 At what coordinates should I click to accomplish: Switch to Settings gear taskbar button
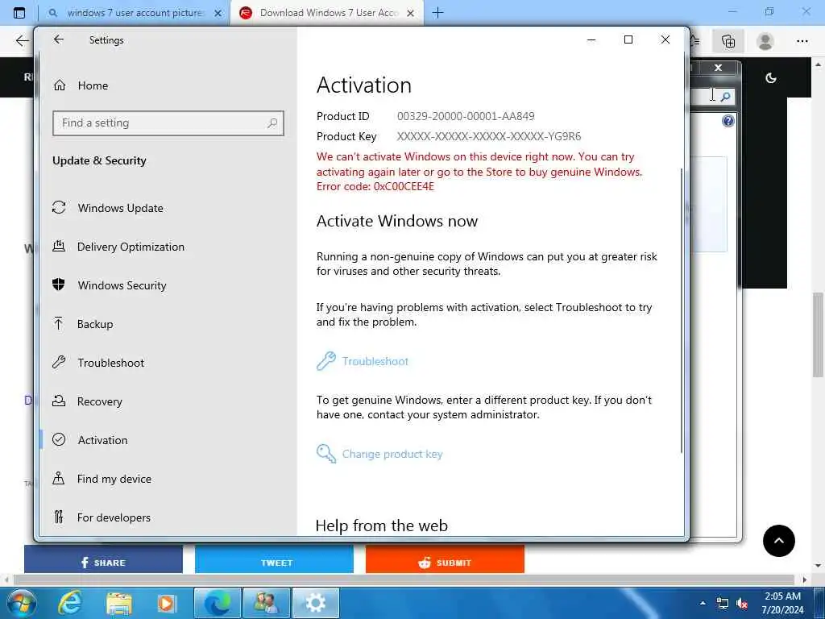315,603
